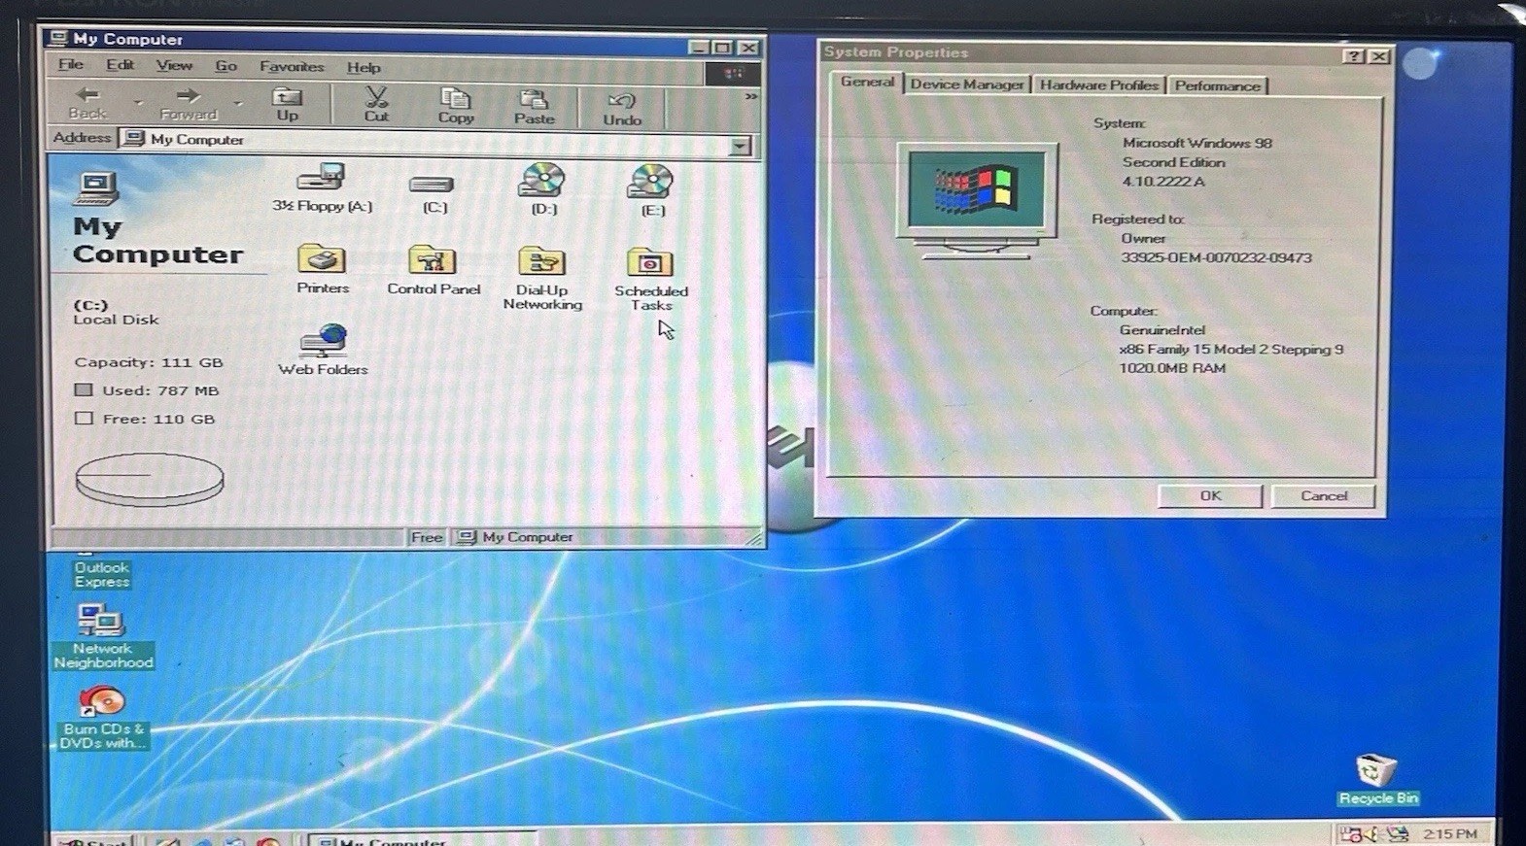Image resolution: width=1526 pixels, height=846 pixels.
Task: Click the large My Computer icon in the left info panel
Action: tap(97, 188)
